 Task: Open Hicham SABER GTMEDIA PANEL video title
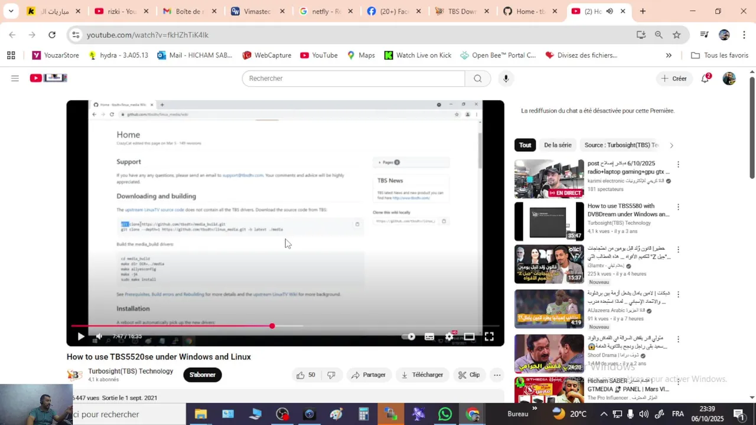click(x=628, y=385)
